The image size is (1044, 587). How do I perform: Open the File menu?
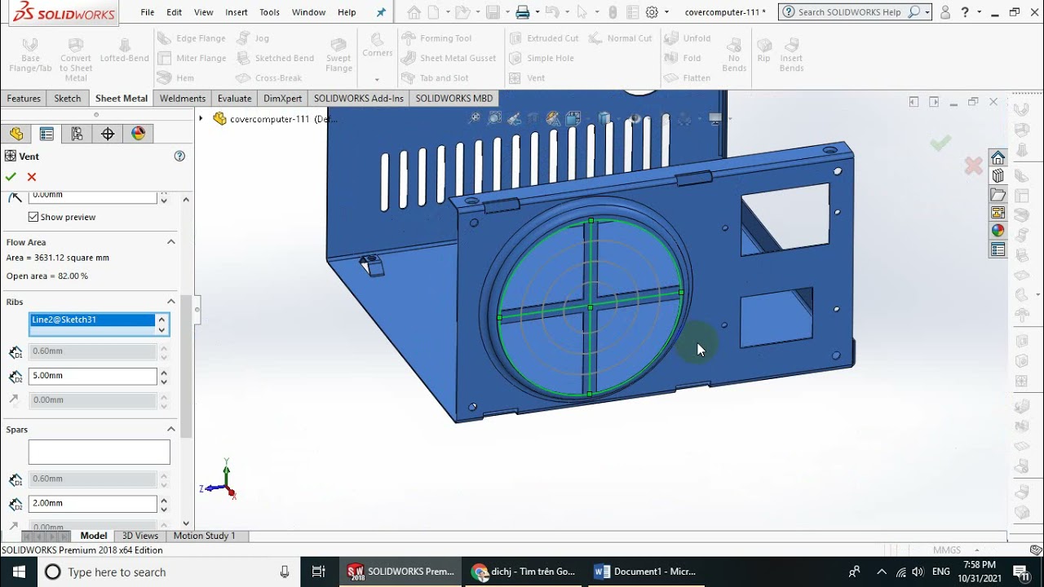click(x=147, y=12)
